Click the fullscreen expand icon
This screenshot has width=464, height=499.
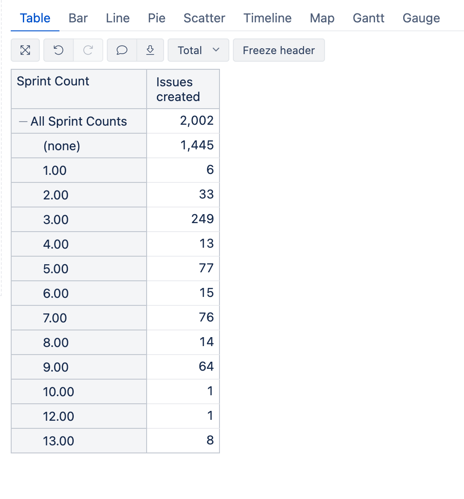point(25,50)
